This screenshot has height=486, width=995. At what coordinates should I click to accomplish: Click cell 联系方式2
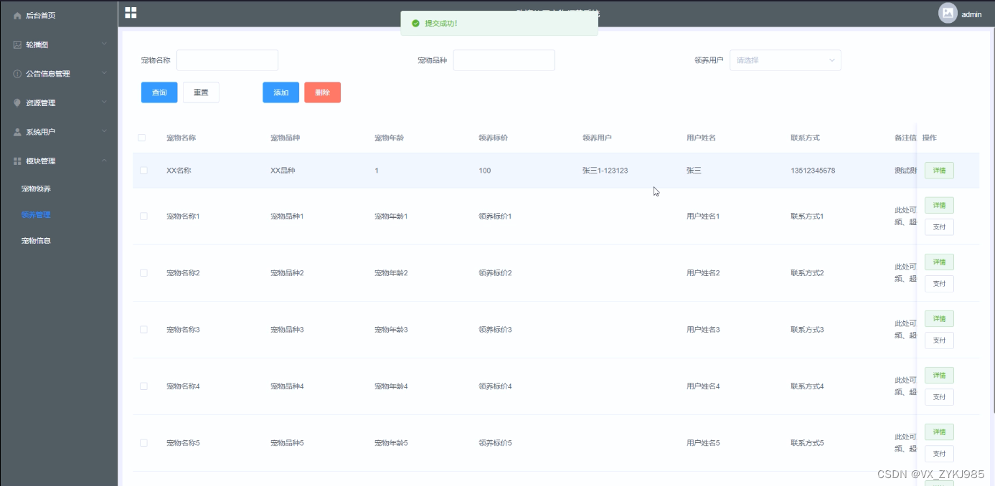click(807, 273)
